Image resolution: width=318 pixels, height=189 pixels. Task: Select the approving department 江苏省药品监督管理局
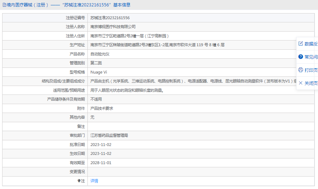tap(109, 135)
